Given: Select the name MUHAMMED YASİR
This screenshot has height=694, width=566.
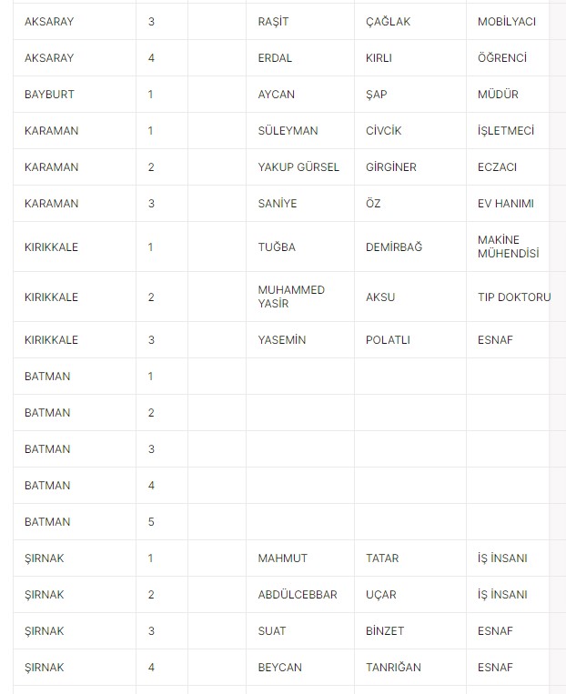Looking at the screenshot, I should [x=291, y=297].
